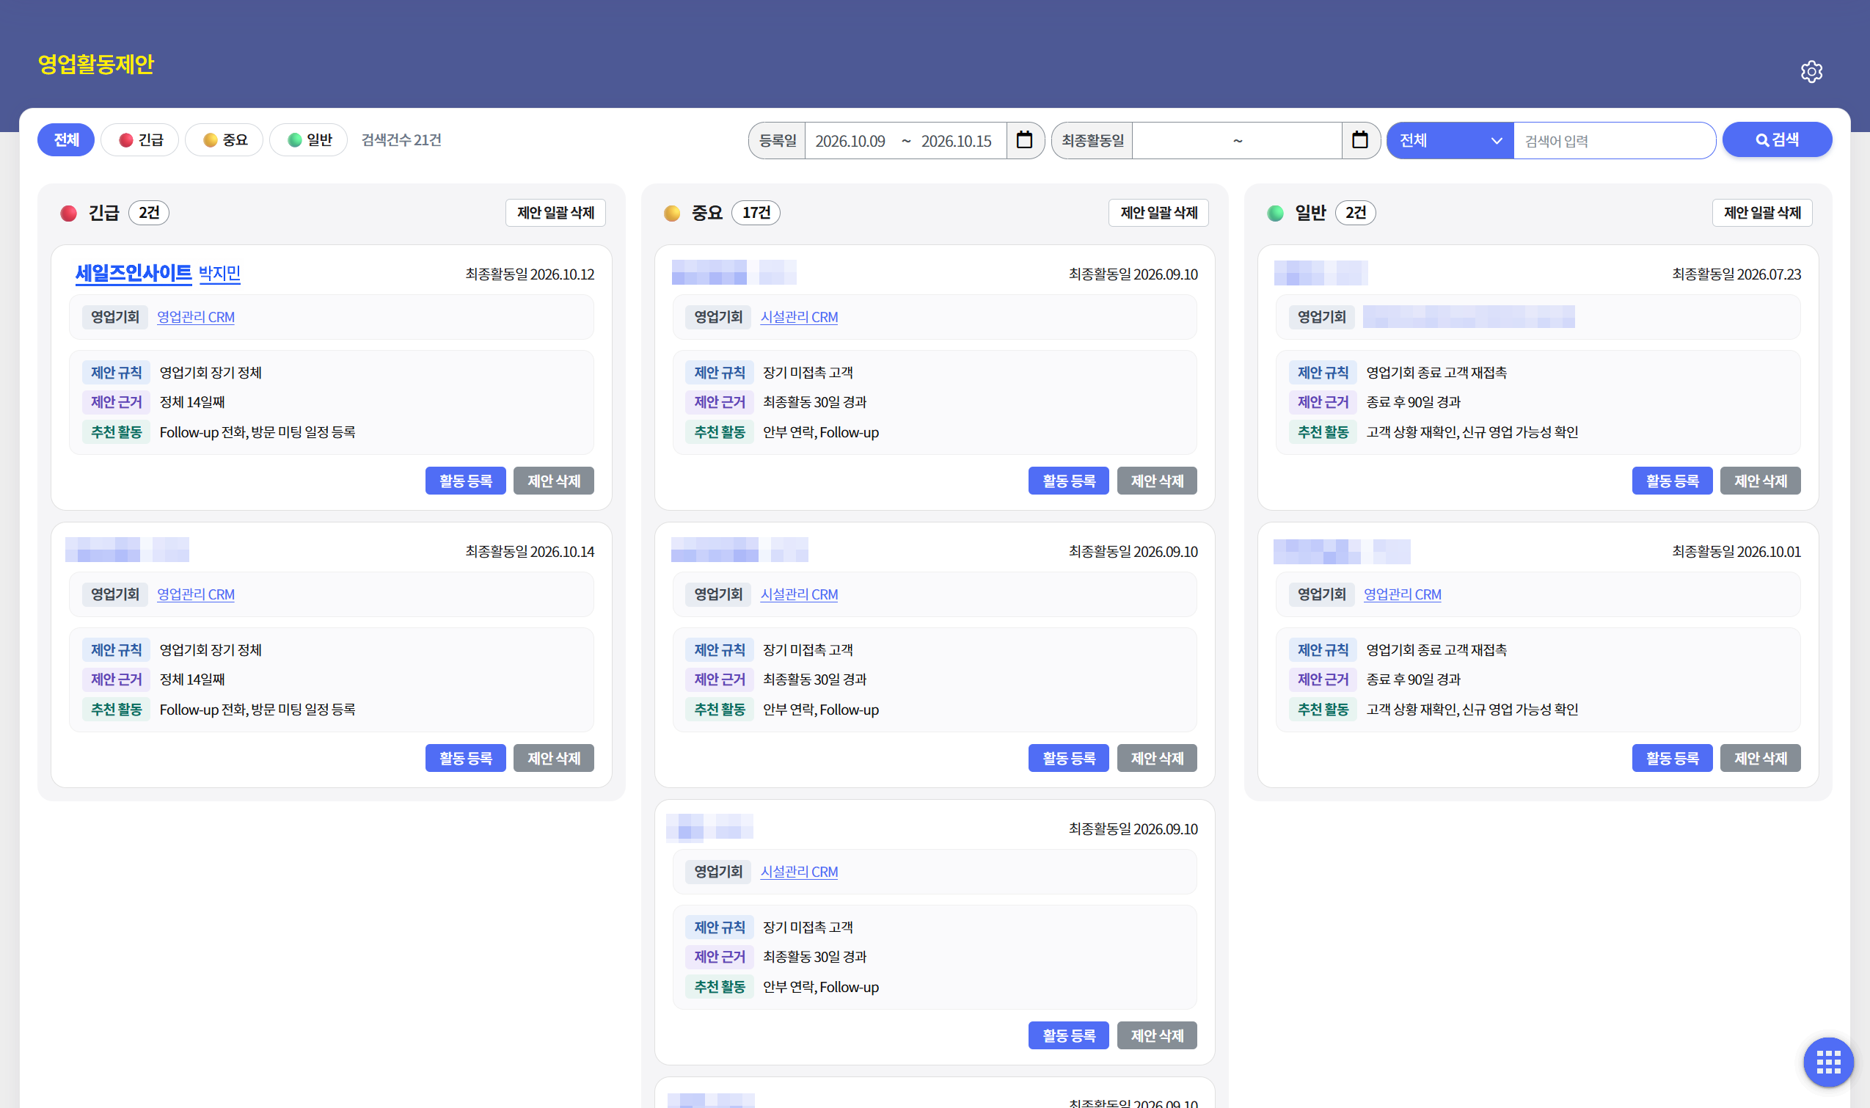This screenshot has width=1870, height=1108.
Task: Filter by 긴급 priority
Action: click(x=140, y=139)
